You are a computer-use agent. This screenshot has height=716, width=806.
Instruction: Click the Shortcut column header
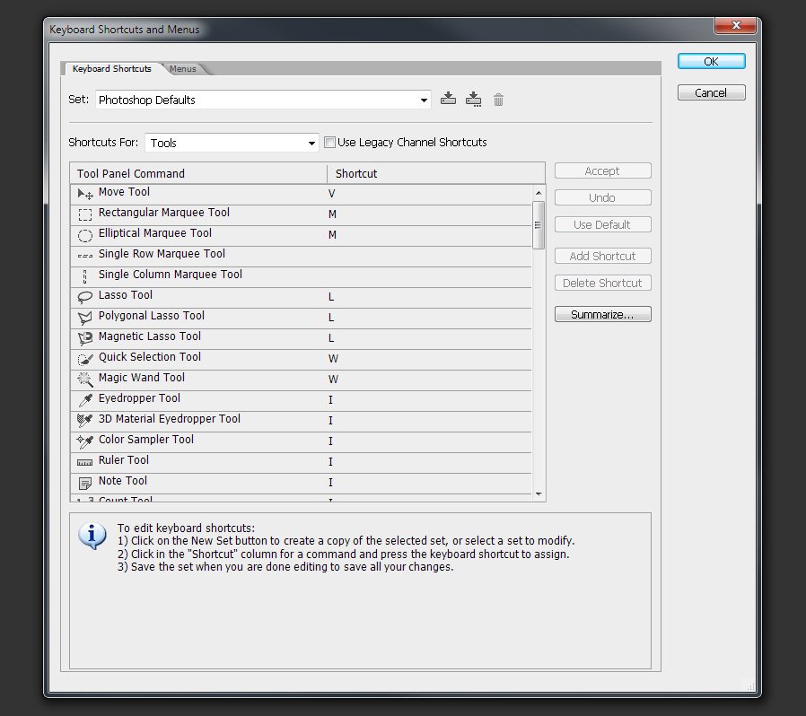[x=436, y=174]
